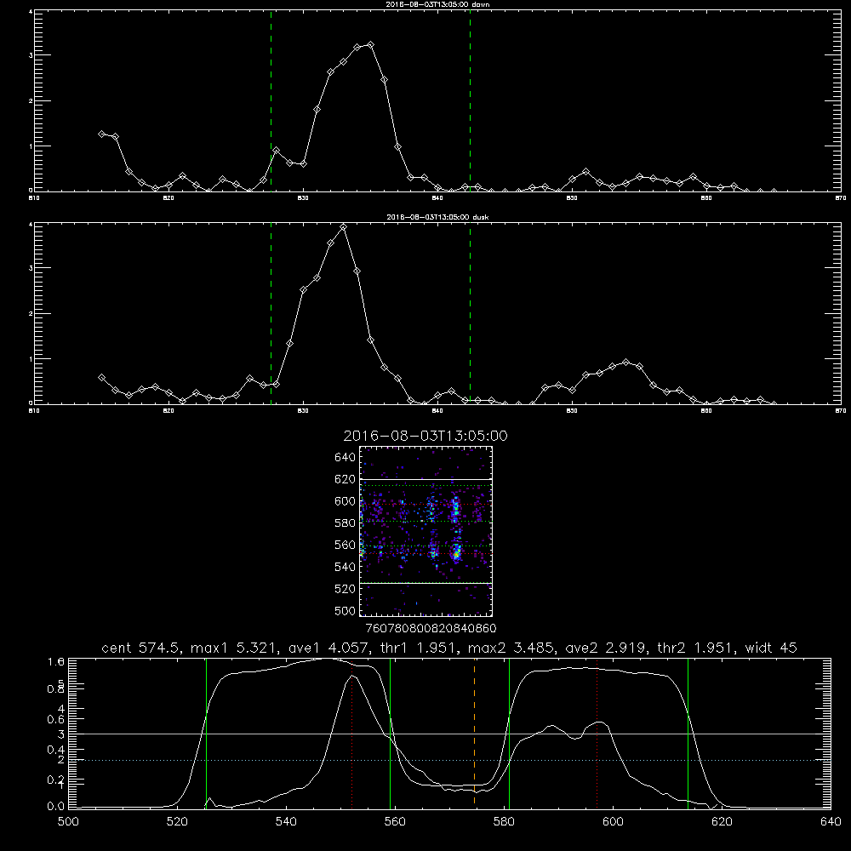Click the bottom plot x-axis label 520

pyautogui.click(x=177, y=822)
